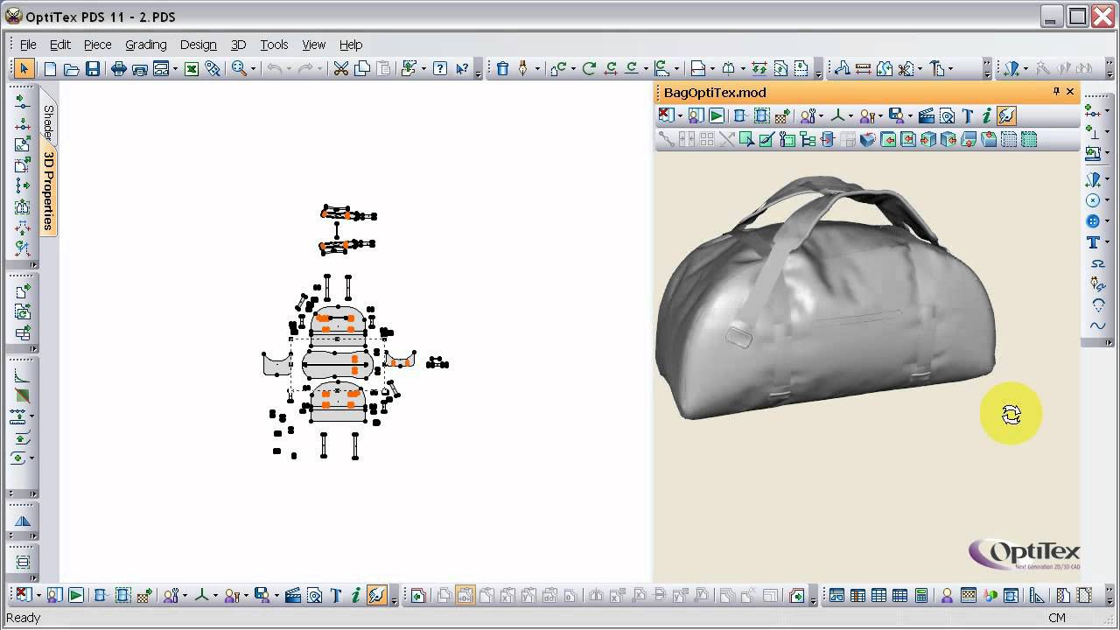Open print layout dropdown arrow

(176, 68)
